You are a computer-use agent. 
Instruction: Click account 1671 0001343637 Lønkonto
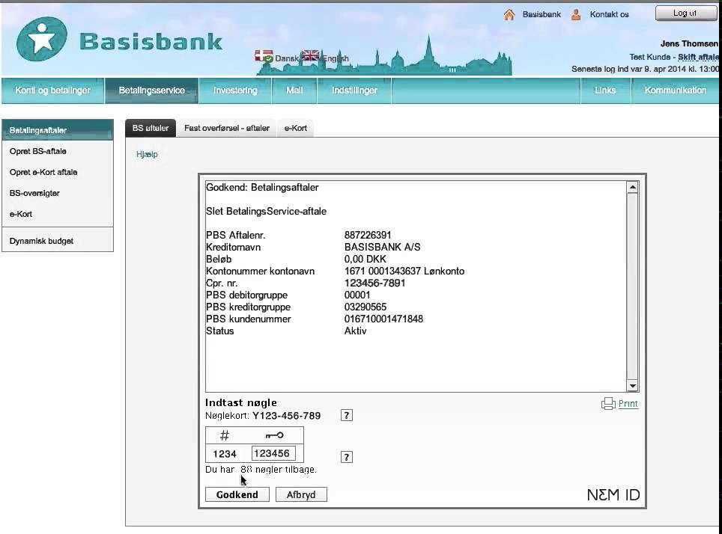pos(404,271)
